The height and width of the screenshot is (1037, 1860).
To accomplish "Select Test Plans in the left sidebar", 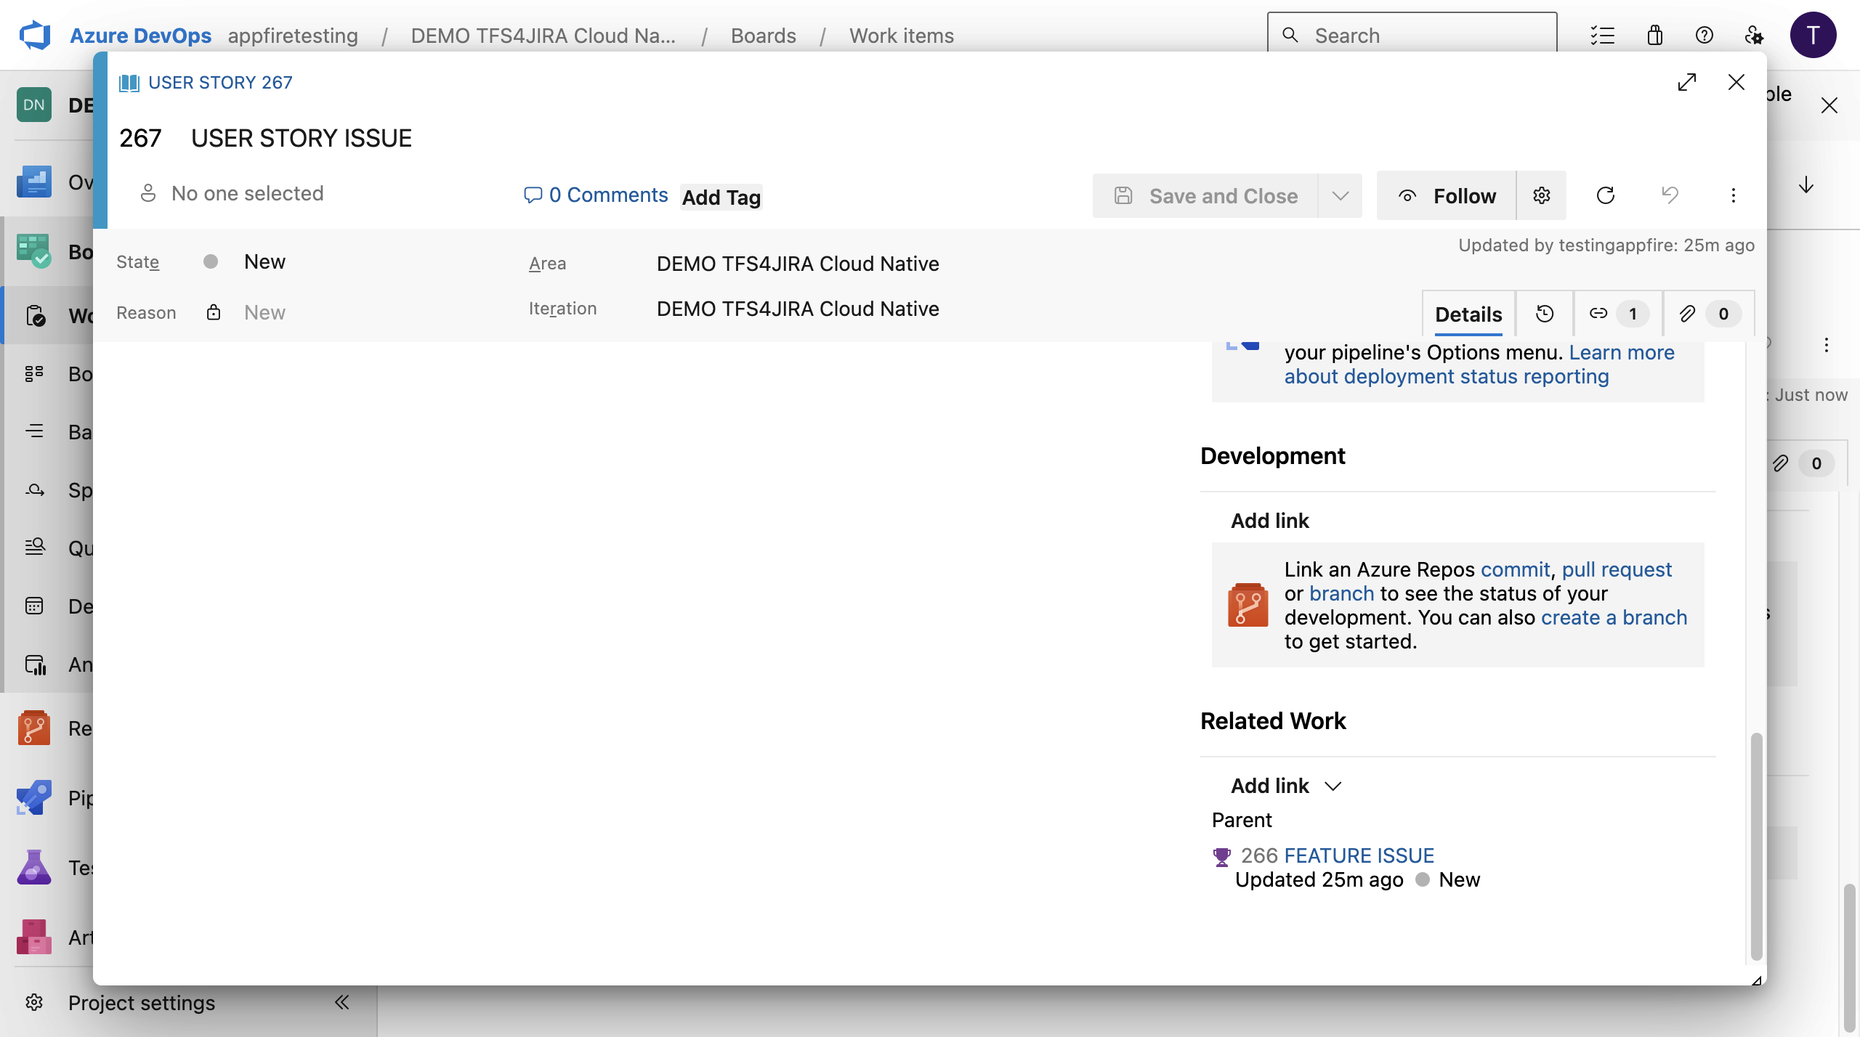I will click(x=34, y=866).
